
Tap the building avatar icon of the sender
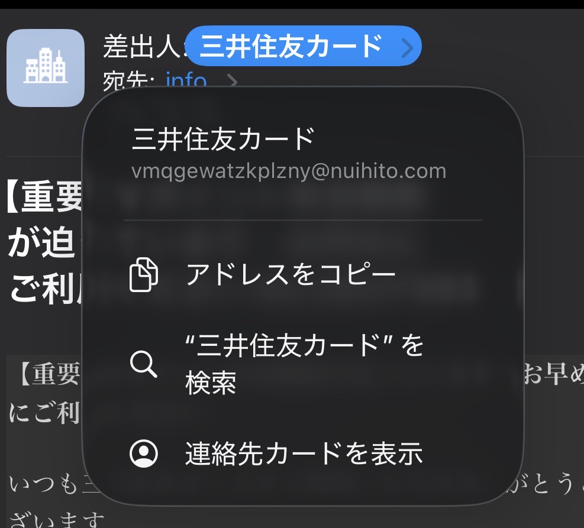click(x=46, y=68)
